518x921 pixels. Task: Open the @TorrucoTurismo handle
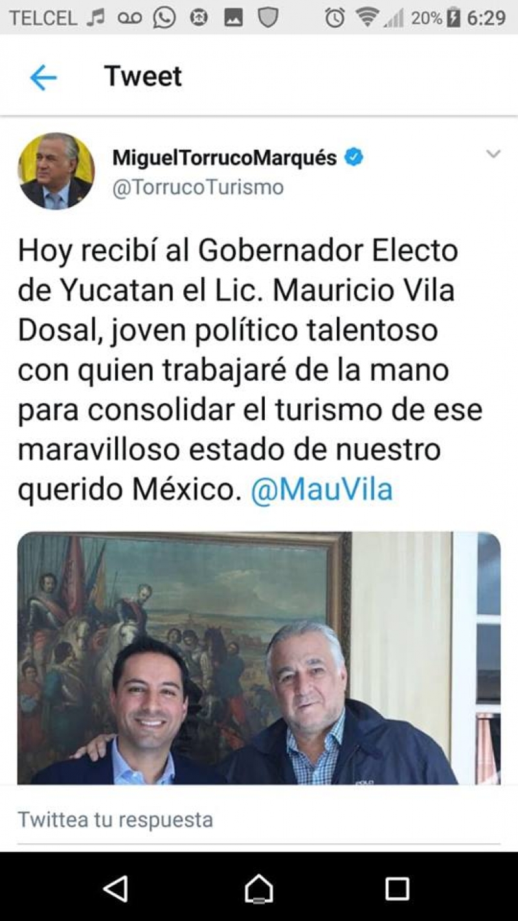click(x=198, y=187)
